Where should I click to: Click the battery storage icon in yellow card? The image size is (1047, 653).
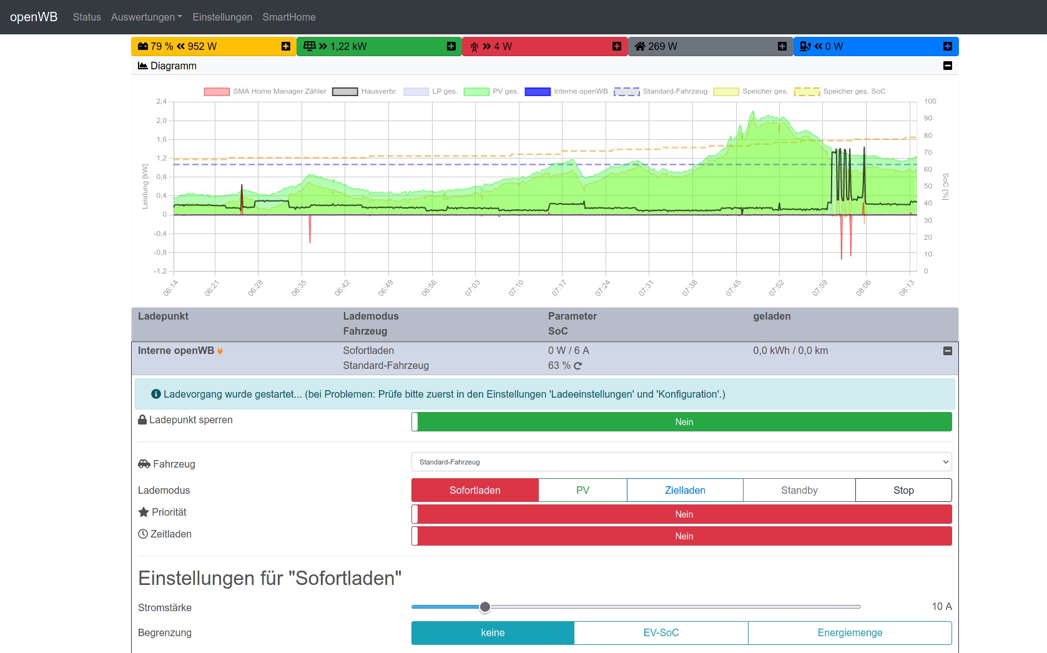tap(143, 46)
